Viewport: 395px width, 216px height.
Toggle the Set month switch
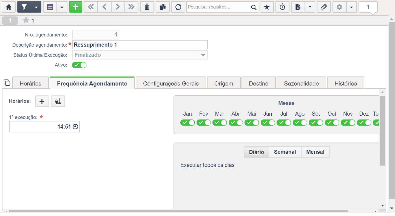(x=316, y=123)
